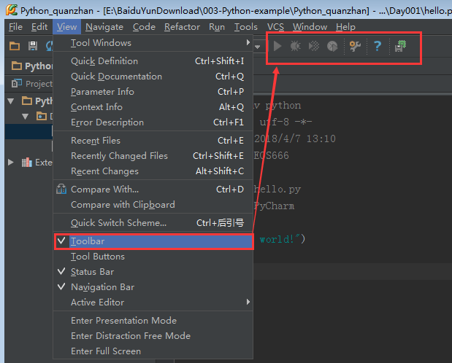Image resolution: width=452 pixels, height=363 pixels.
Task: Click the Compare With icon in View menu
Action: click(61, 189)
